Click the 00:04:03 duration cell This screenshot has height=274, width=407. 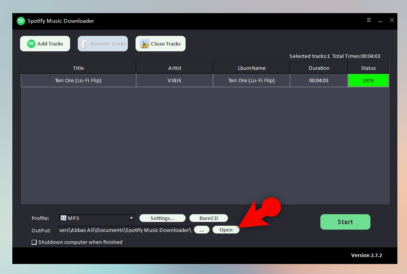click(x=319, y=80)
